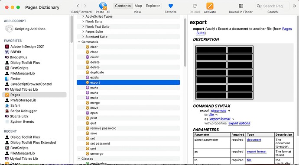Collapse the Classes group
The height and width of the screenshot is (165, 299).
click(79, 159)
